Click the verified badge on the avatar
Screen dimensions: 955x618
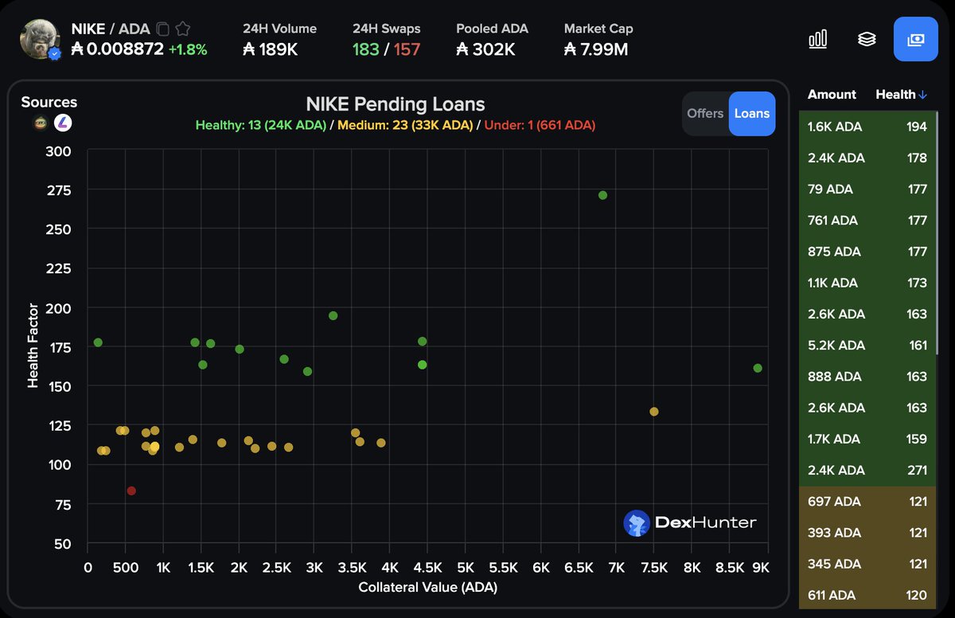click(x=54, y=54)
